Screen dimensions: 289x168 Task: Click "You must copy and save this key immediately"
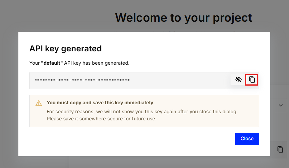pos(100,103)
